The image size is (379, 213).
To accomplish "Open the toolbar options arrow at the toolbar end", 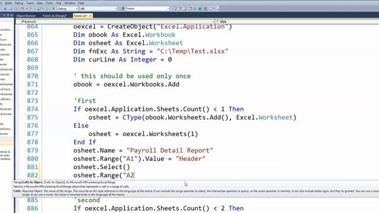I will (217, 9).
